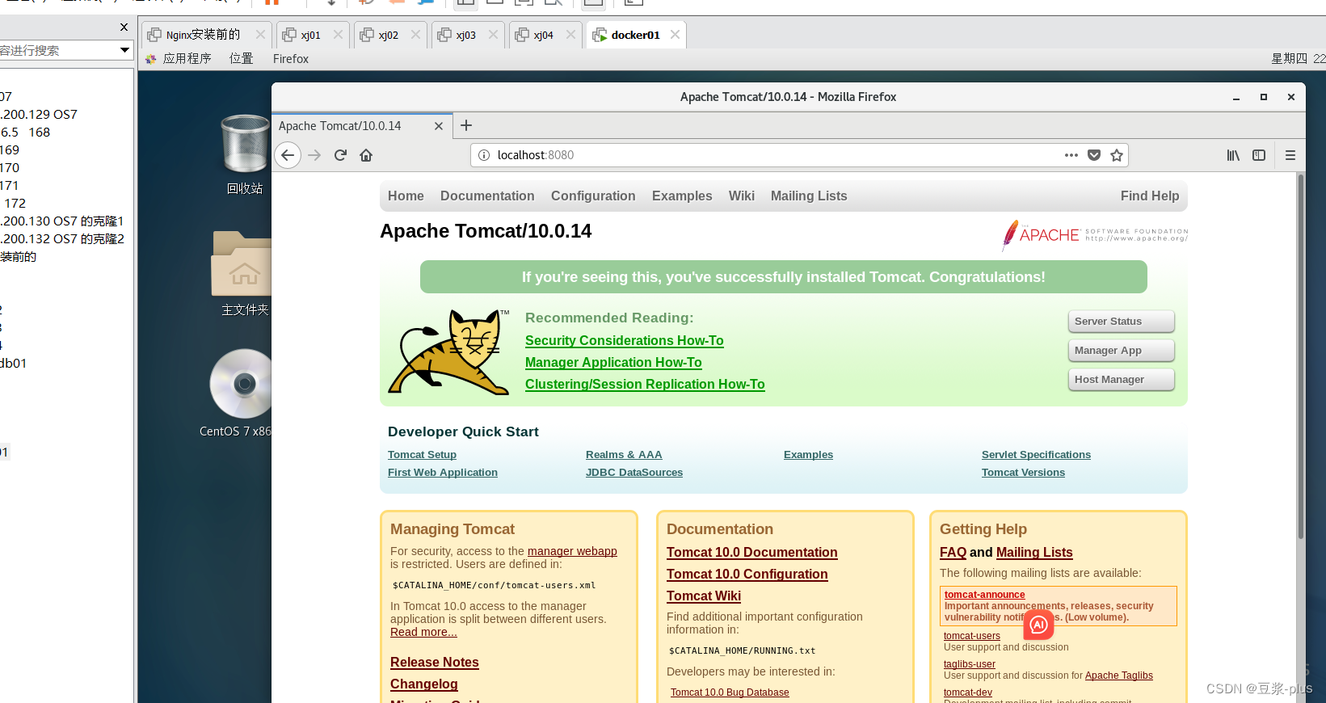Save page to Pocket icon
Image resolution: width=1326 pixels, height=703 pixels.
pyautogui.click(x=1094, y=155)
